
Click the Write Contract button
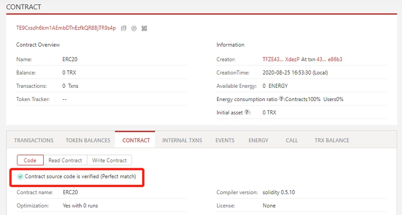tap(109, 160)
